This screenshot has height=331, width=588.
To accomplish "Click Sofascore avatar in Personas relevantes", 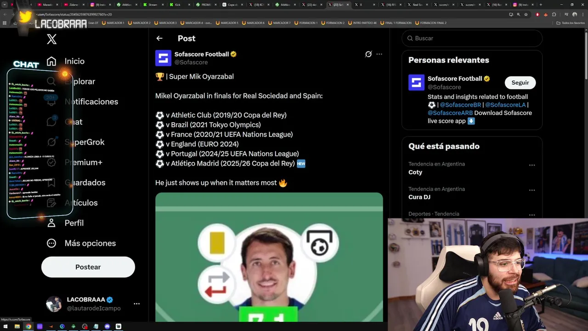I will [417, 83].
